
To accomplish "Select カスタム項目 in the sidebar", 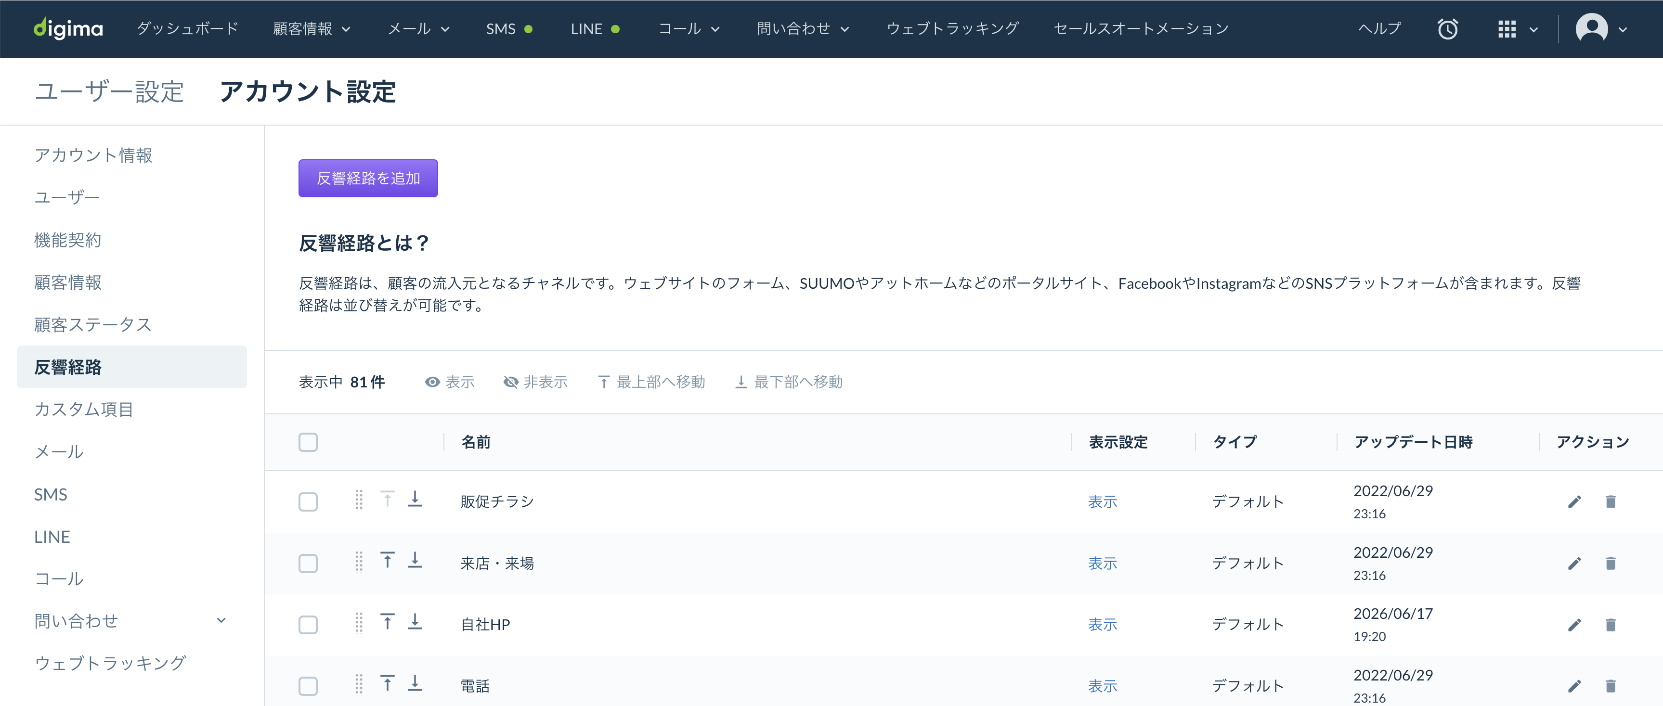I will tap(84, 409).
